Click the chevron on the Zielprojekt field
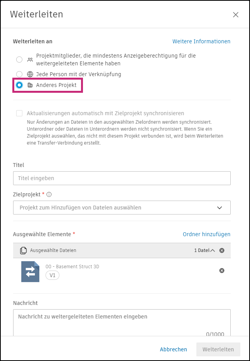The image size is (250, 361). pos(220,208)
